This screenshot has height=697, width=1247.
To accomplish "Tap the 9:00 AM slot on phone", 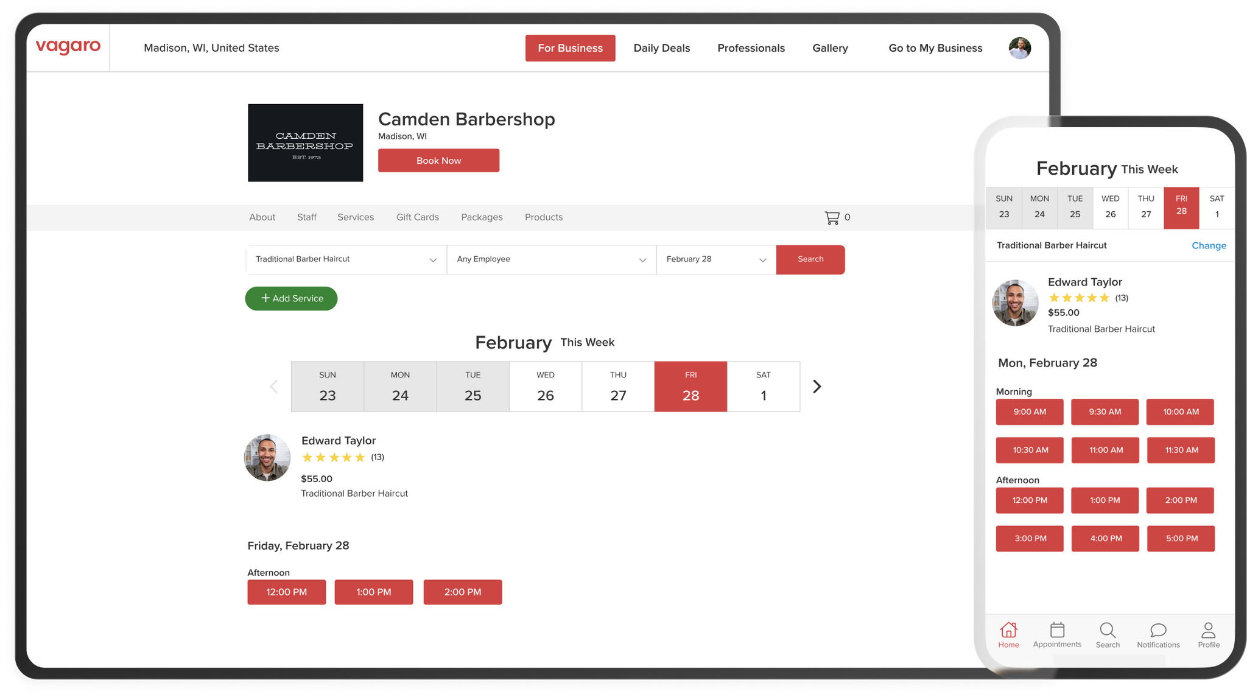I will (x=1030, y=412).
